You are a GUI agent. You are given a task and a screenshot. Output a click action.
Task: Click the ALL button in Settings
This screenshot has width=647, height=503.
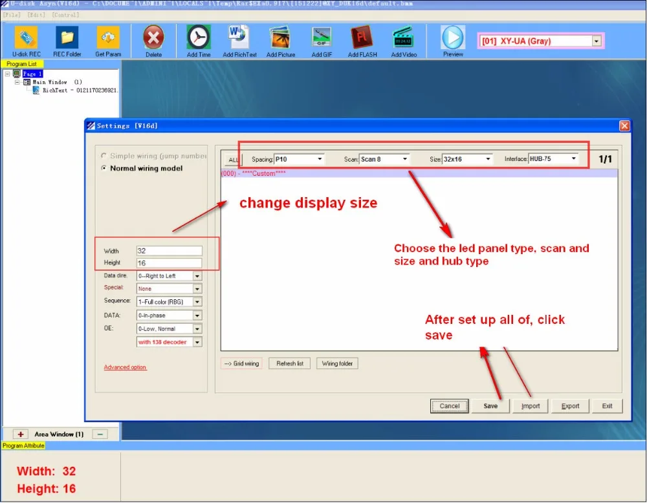click(x=233, y=160)
